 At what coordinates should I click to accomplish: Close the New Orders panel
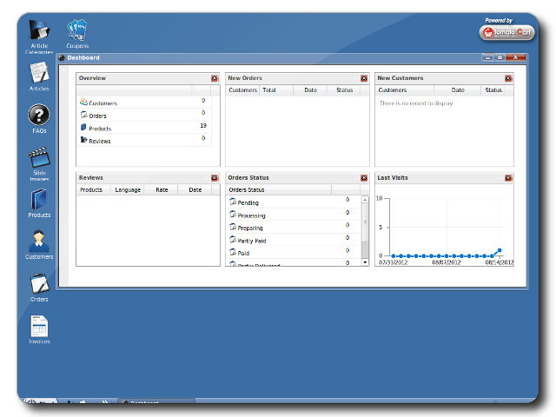point(364,78)
